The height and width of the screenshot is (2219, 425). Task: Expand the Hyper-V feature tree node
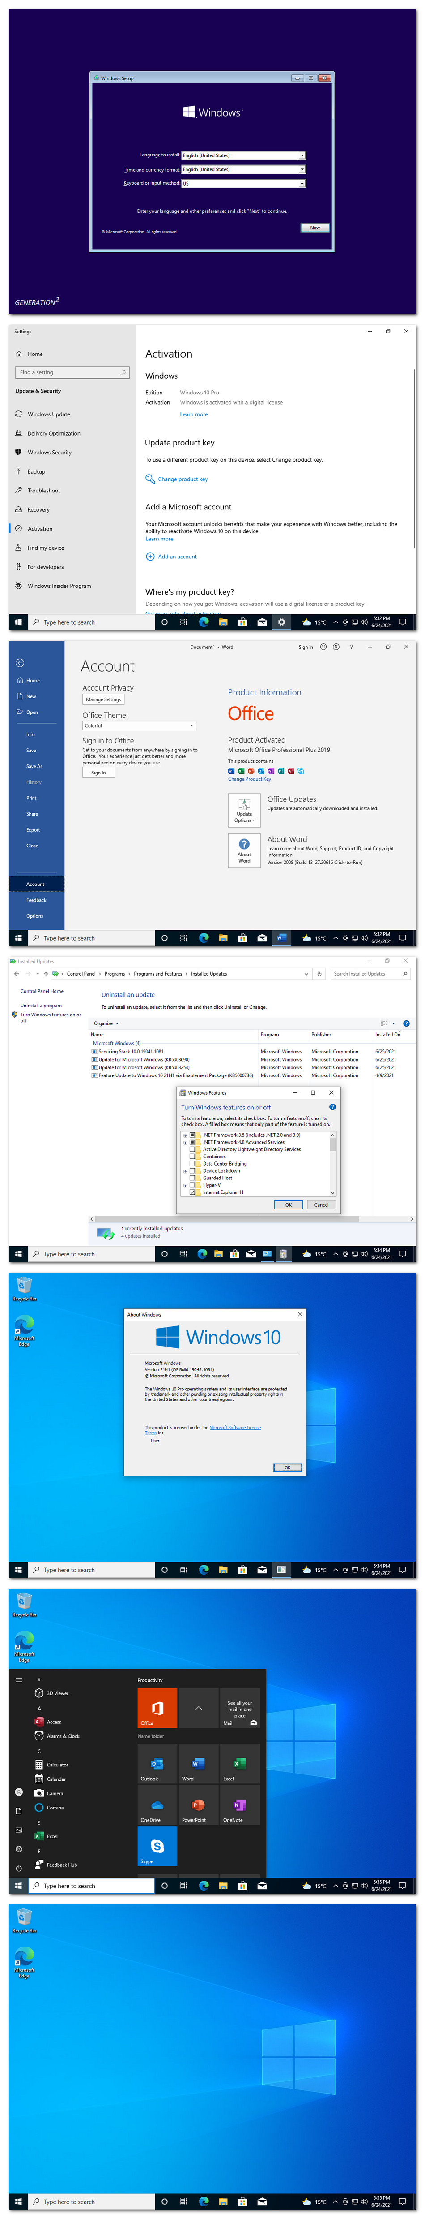click(x=185, y=1185)
